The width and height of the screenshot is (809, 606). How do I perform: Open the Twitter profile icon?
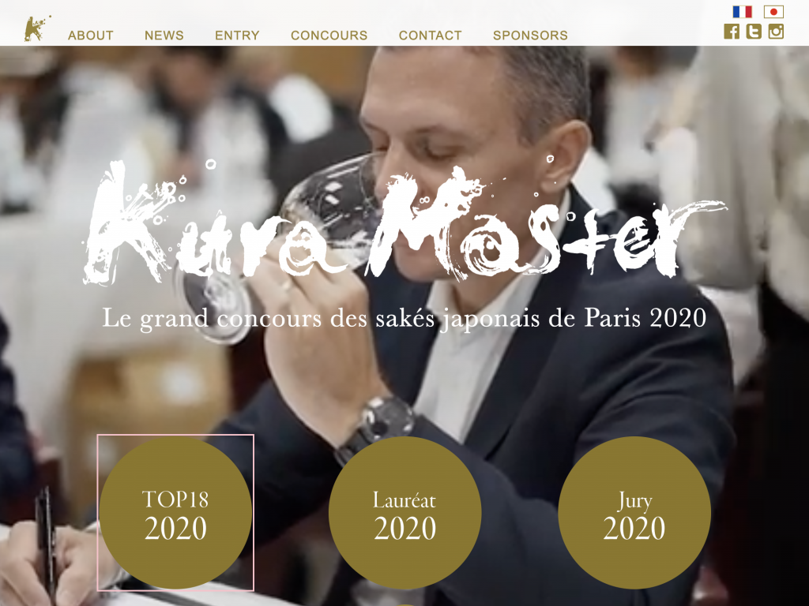(754, 32)
